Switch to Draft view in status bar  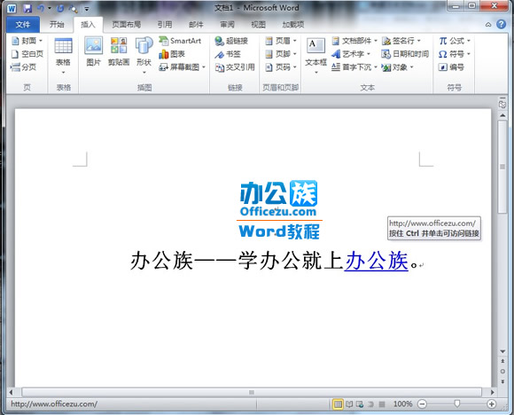382,403
